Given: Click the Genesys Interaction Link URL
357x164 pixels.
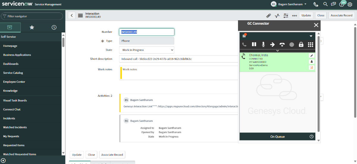Looking at the screenshot, I should point(198,106).
